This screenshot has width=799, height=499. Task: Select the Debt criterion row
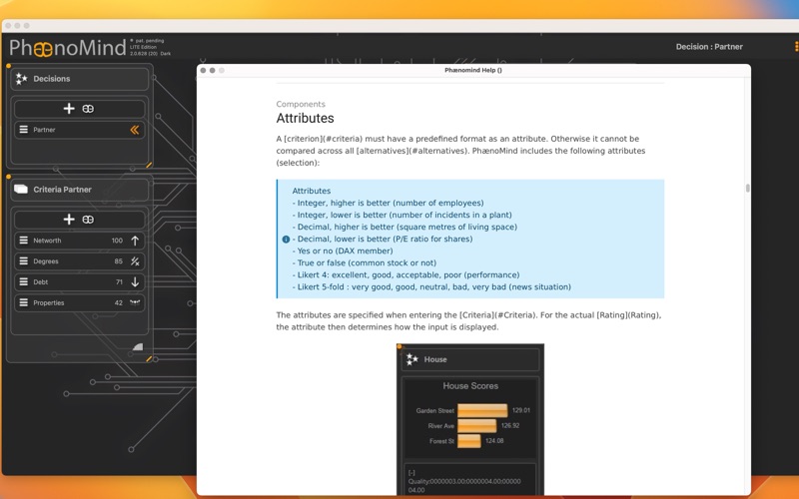click(x=80, y=281)
